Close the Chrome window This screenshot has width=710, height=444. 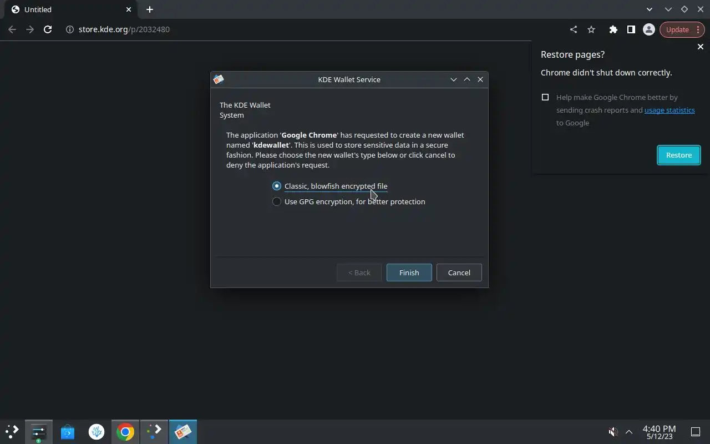click(700, 9)
